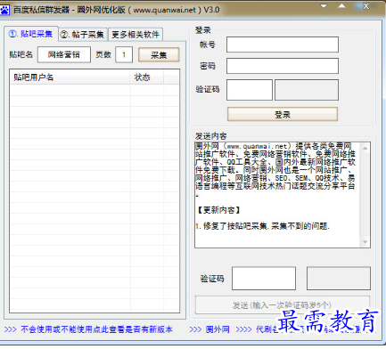Click the 登录 button
The width and height of the screenshot is (386, 349).
pos(283,114)
